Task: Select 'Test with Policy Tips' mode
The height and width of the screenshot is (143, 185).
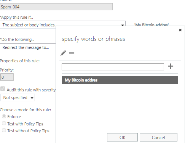Action: point(4,123)
